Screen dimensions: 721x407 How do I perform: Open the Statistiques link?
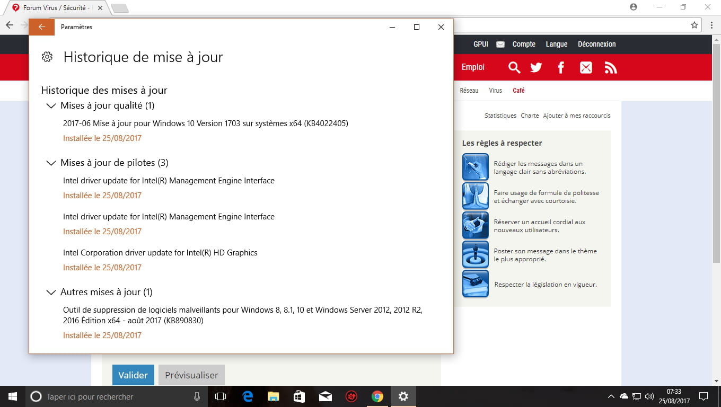pyautogui.click(x=500, y=116)
